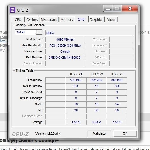
Task: Click the CAS# Latency 7.0 cell
Action: point(97,86)
